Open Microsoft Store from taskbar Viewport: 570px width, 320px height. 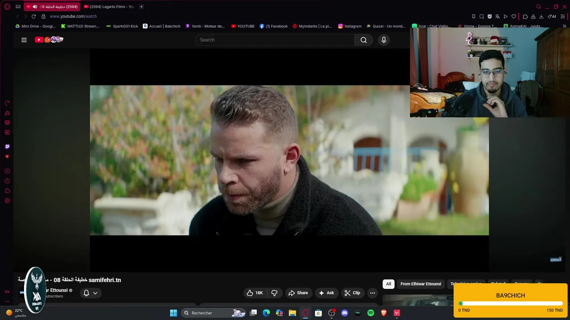(318, 313)
